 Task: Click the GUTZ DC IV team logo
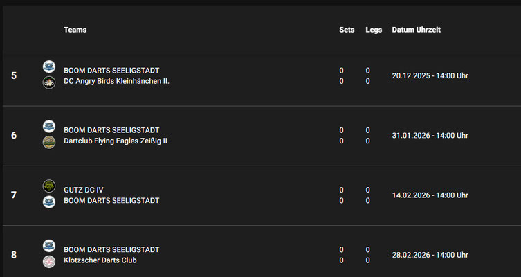(x=49, y=186)
